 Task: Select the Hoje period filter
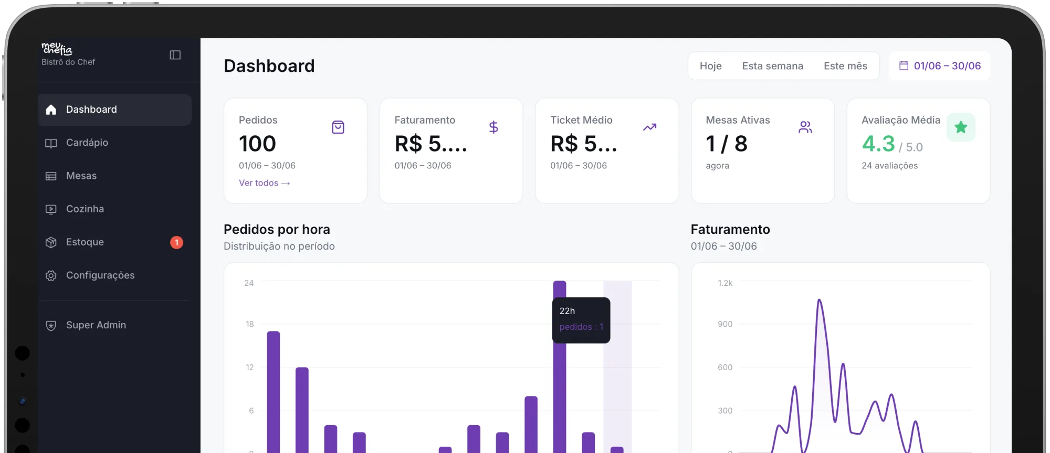coord(711,66)
